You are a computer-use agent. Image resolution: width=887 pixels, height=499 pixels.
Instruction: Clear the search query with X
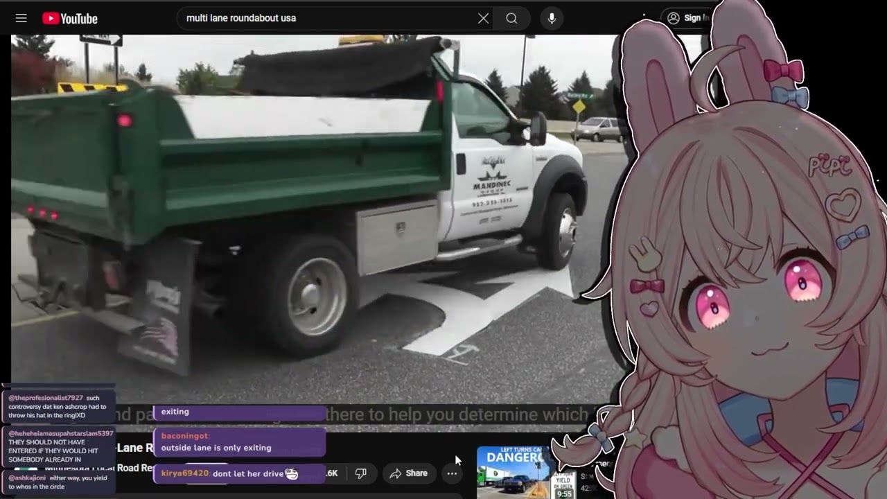(483, 19)
